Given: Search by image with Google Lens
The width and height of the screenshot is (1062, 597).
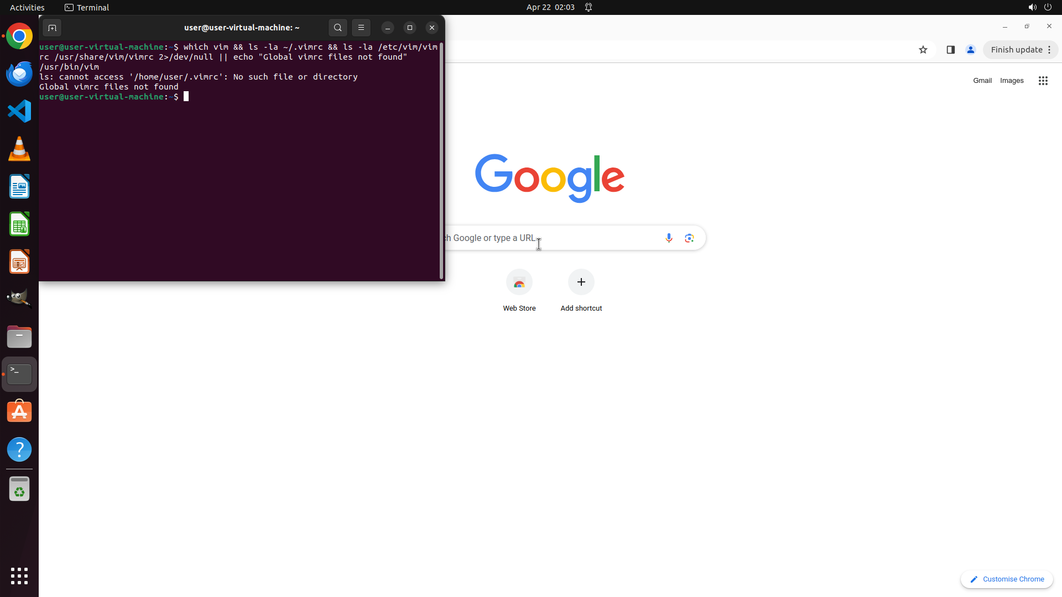Looking at the screenshot, I should tap(689, 238).
